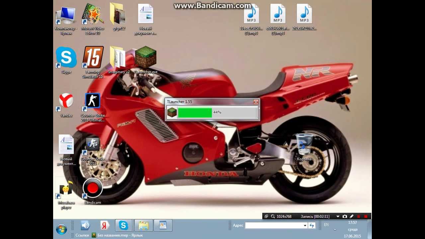Expand the Адрес toolbar dropdown arrow
The height and width of the screenshot is (239, 425).
[x=305, y=226]
